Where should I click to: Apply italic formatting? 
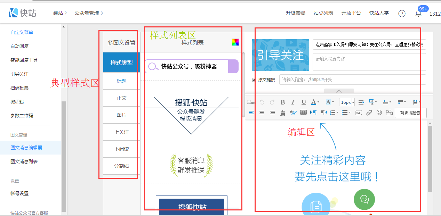[x=293, y=102]
